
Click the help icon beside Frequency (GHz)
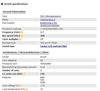pyautogui.click(x=22, y=32)
